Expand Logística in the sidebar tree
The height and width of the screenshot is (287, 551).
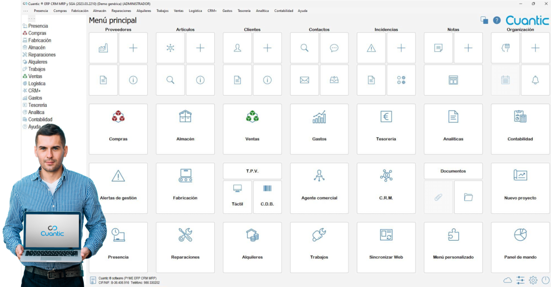(x=36, y=83)
